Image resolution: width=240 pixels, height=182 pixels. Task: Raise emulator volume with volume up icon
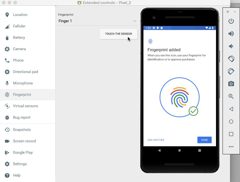tap(231, 34)
